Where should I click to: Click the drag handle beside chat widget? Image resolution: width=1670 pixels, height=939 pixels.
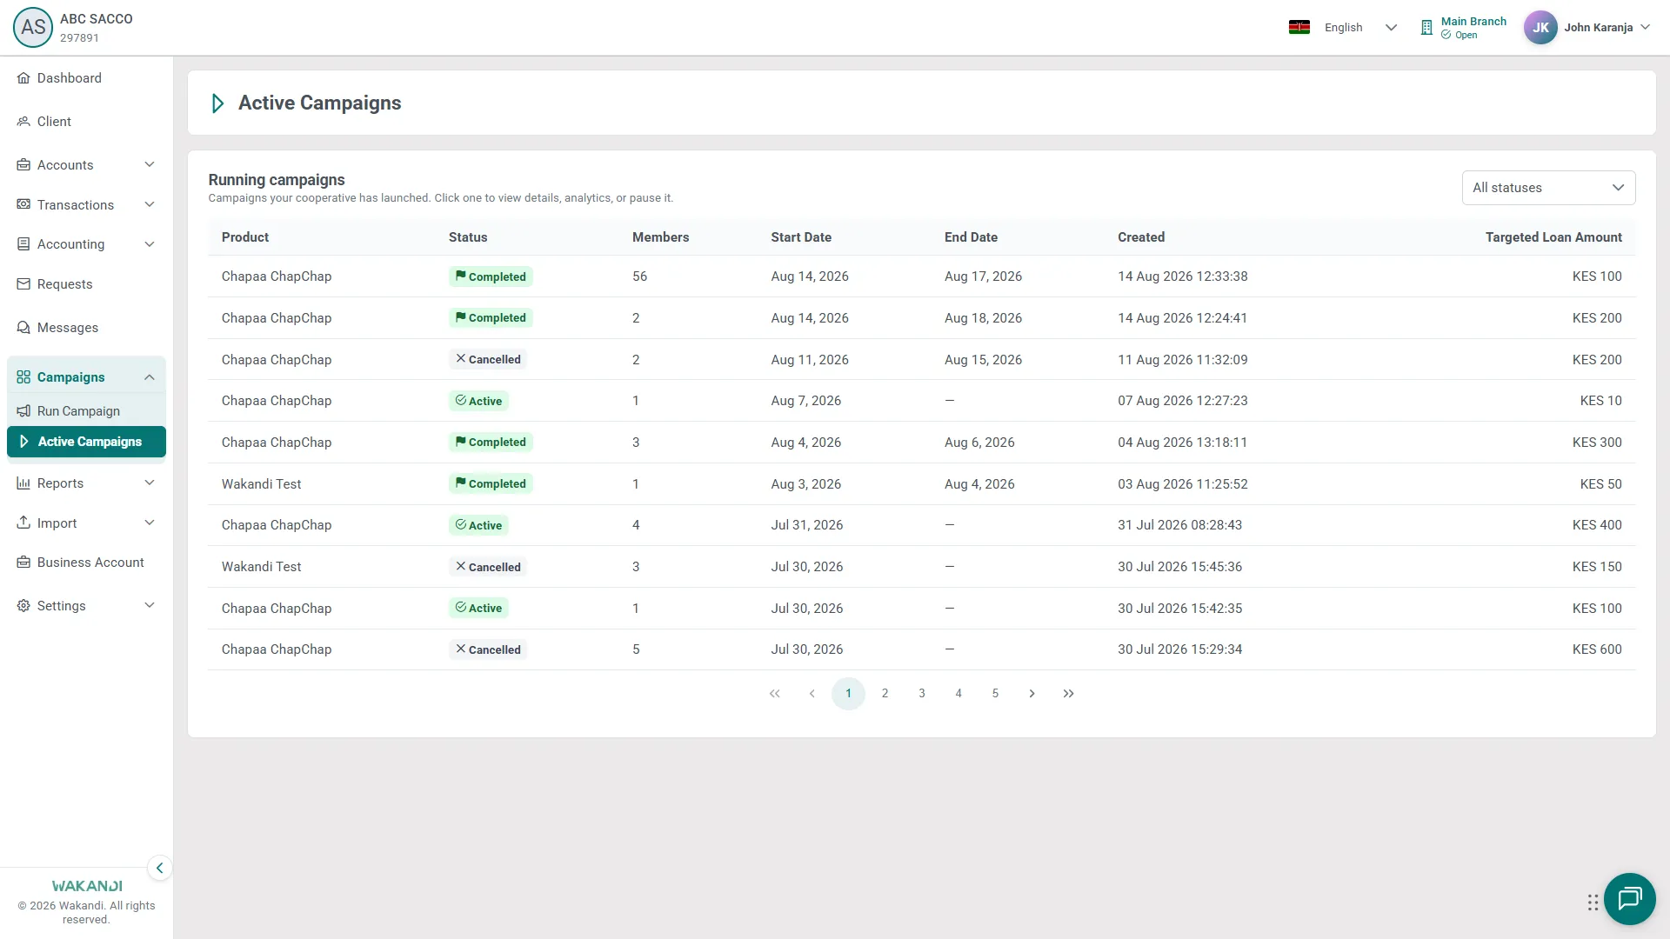(1593, 902)
